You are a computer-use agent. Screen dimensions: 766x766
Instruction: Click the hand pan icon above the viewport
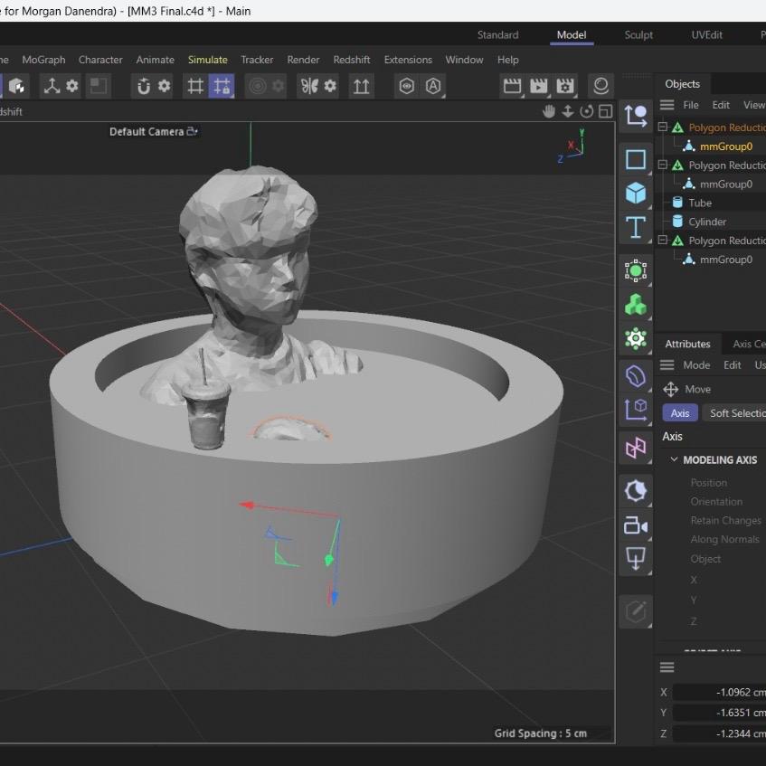(549, 110)
